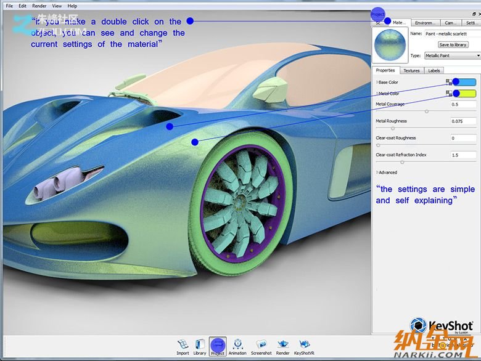Switch to the Textures tab
The image size is (481, 361).
[411, 71]
